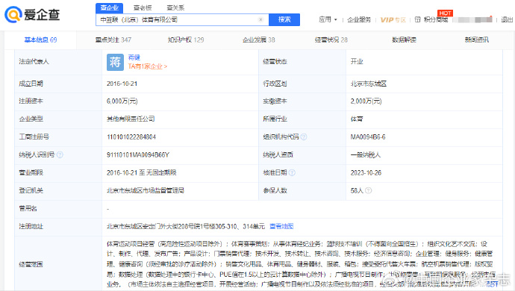Switch to 新闻资讯 tab
This screenshot has width=515, height=291.
coord(477,40)
